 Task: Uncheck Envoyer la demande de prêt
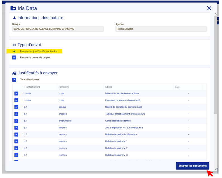(14, 57)
